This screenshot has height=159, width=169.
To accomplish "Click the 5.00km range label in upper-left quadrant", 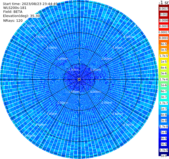I will (30, 26).
